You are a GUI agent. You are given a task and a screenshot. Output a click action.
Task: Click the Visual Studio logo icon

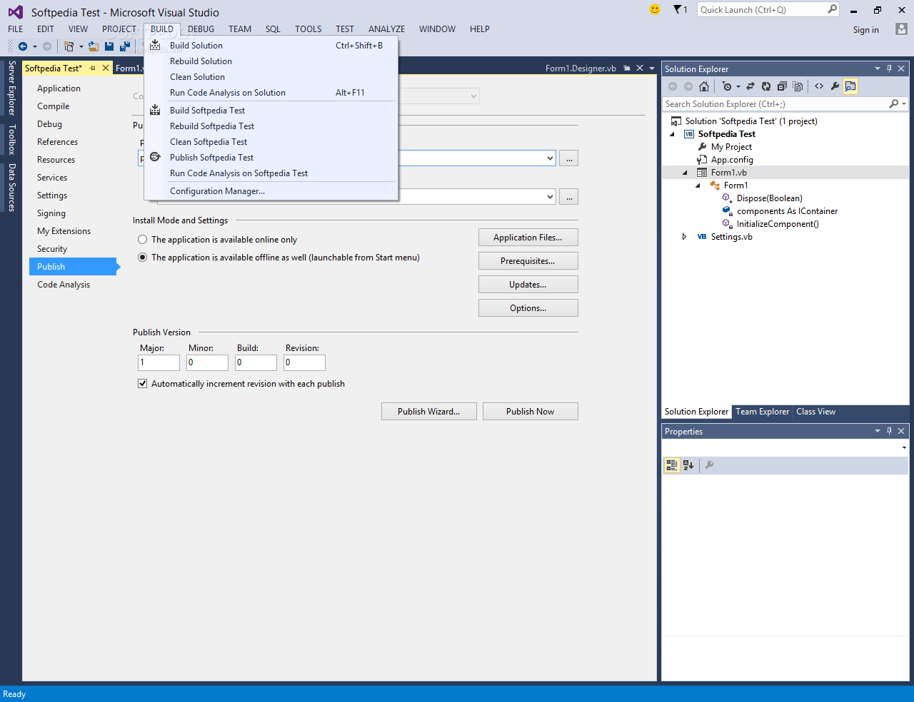point(15,12)
